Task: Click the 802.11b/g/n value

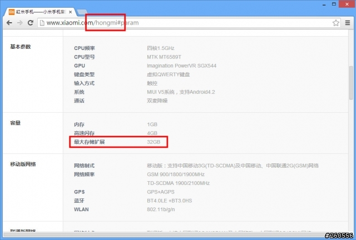Action: pyautogui.click(x=161, y=209)
